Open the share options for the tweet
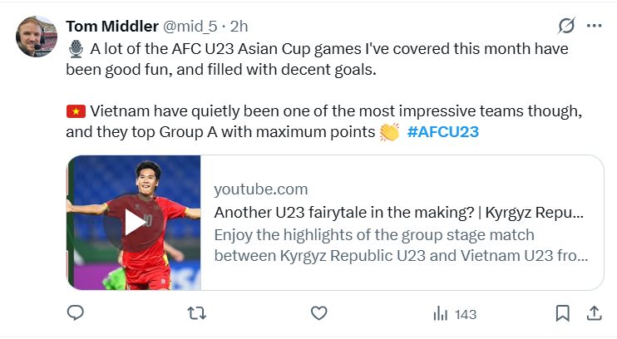617x339 pixels. point(594,313)
